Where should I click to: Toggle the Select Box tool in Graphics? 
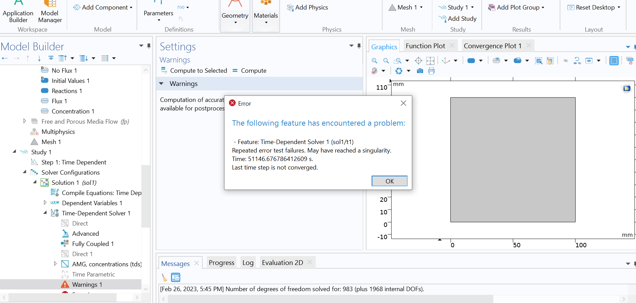pos(539,61)
